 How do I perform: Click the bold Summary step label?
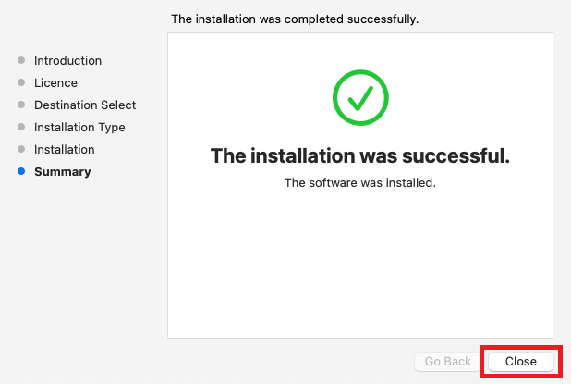pos(62,172)
